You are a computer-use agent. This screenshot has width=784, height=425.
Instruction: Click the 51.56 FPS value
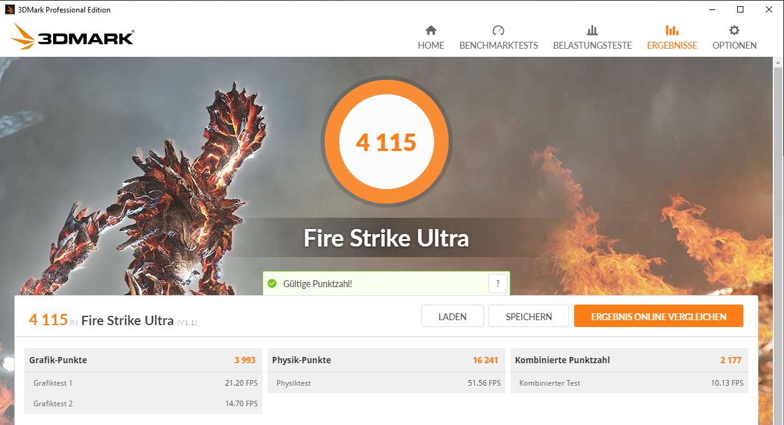pos(484,383)
